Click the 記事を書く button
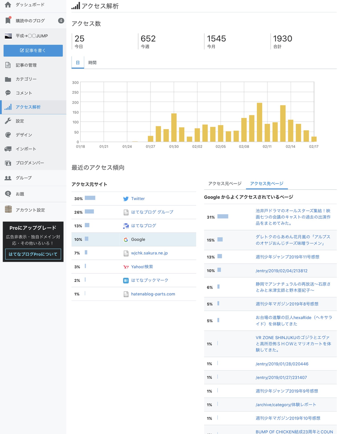This screenshot has height=434, width=342. point(33,51)
